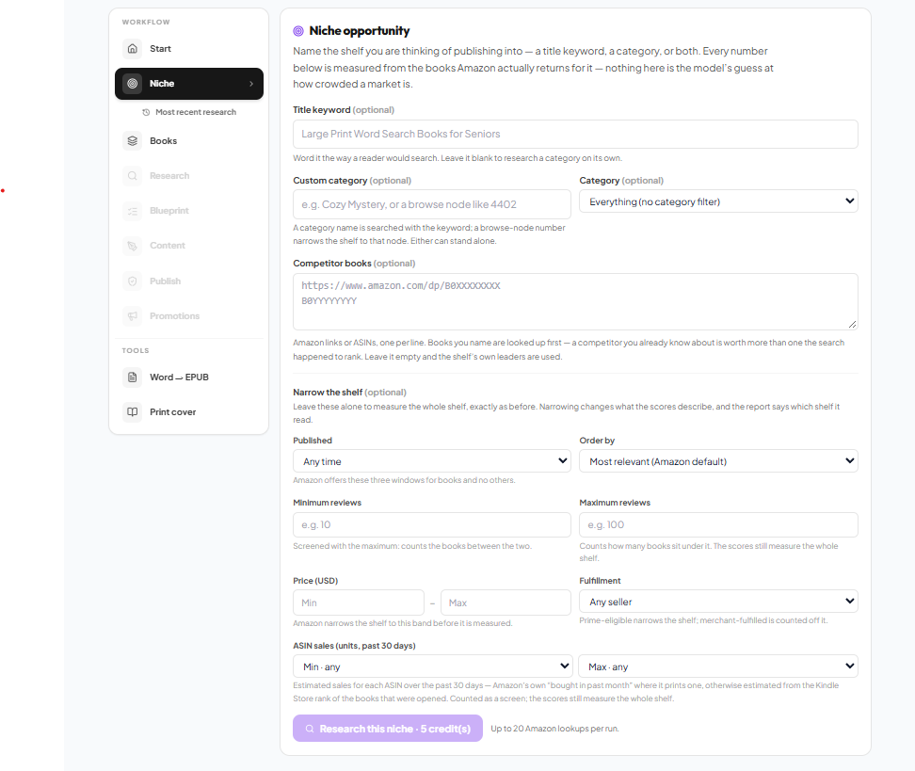915x771 pixels.
Task: Click the Title keyword input field
Action: [x=575, y=135]
